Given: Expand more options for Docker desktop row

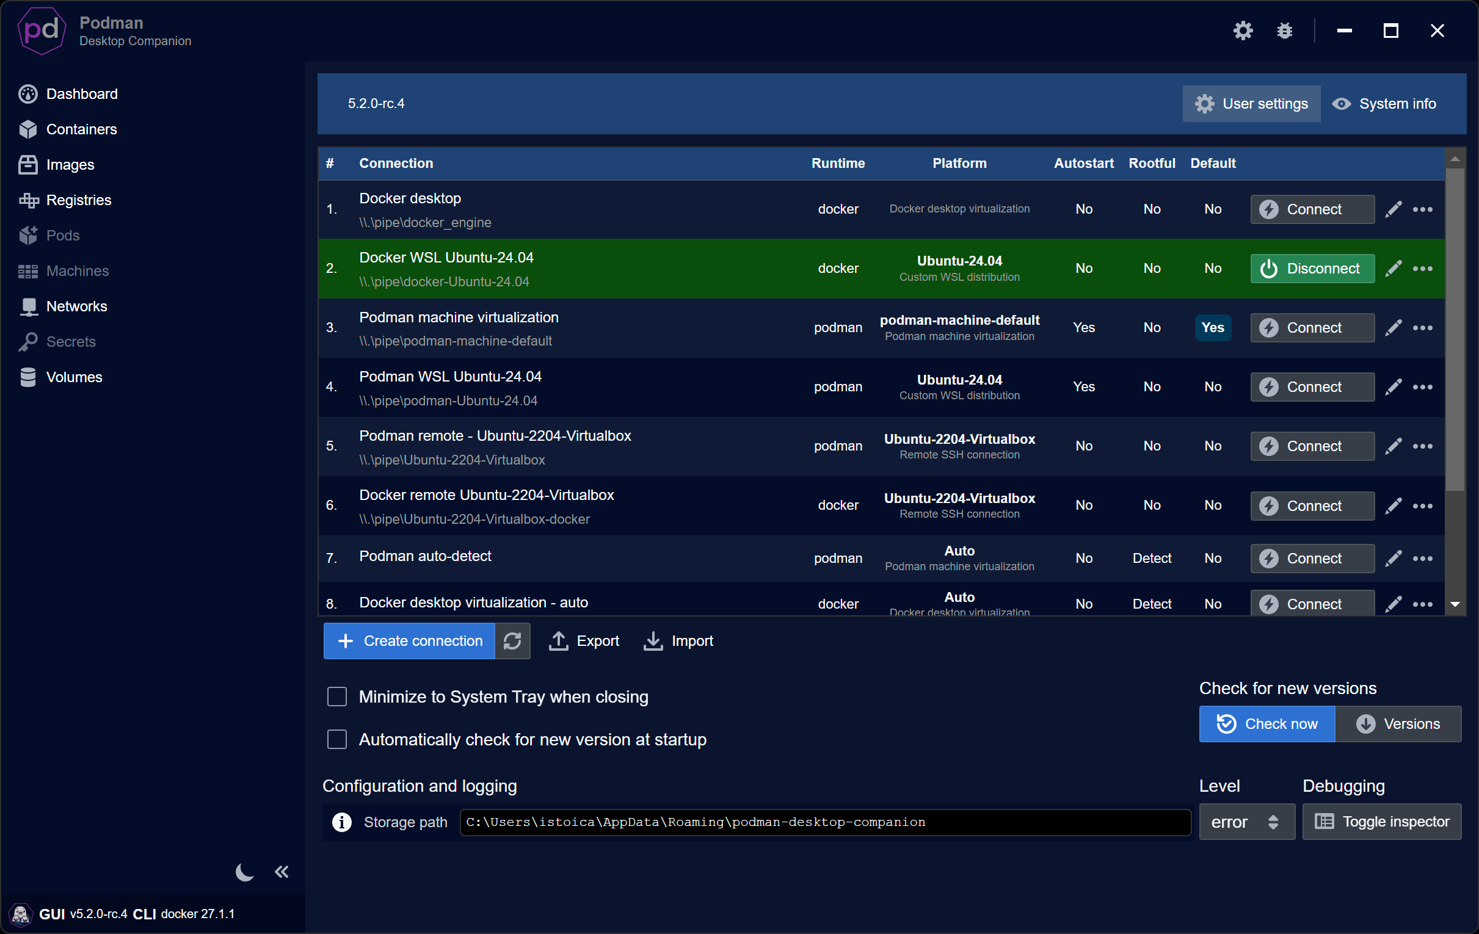Looking at the screenshot, I should [1423, 209].
